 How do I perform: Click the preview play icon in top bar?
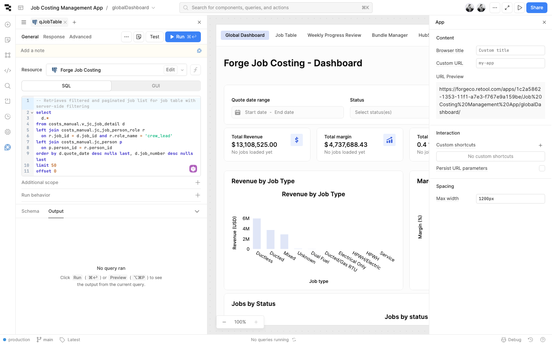coord(519,8)
